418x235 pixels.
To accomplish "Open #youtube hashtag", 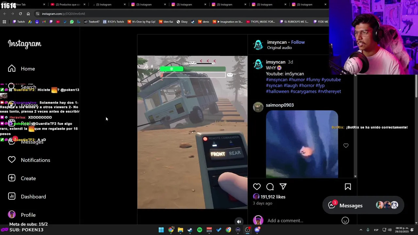I will point(331,80).
